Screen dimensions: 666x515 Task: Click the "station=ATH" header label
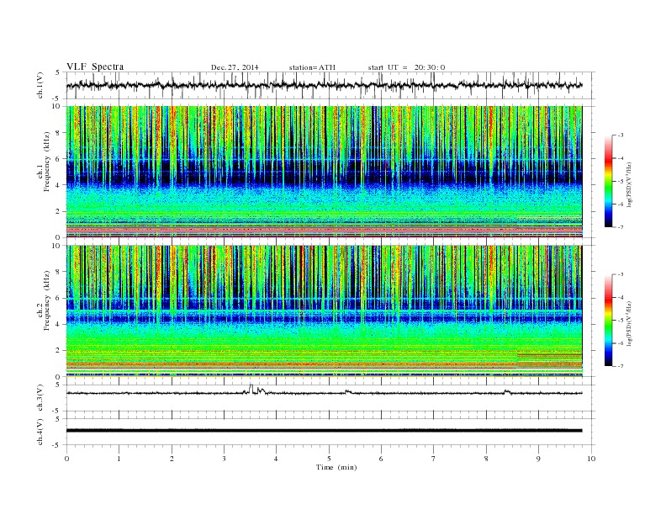[x=312, y=67]
